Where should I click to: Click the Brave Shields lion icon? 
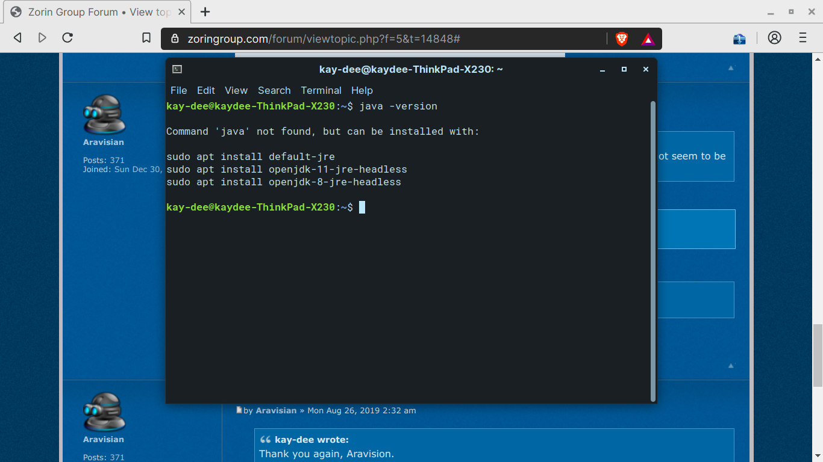[x=621, y=38]
